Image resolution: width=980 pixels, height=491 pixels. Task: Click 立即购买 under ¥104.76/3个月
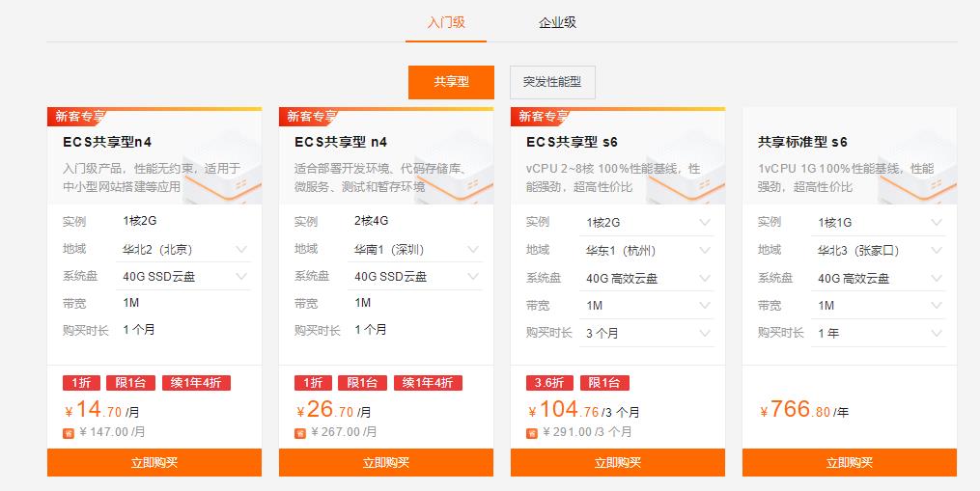tap(618, 462)
